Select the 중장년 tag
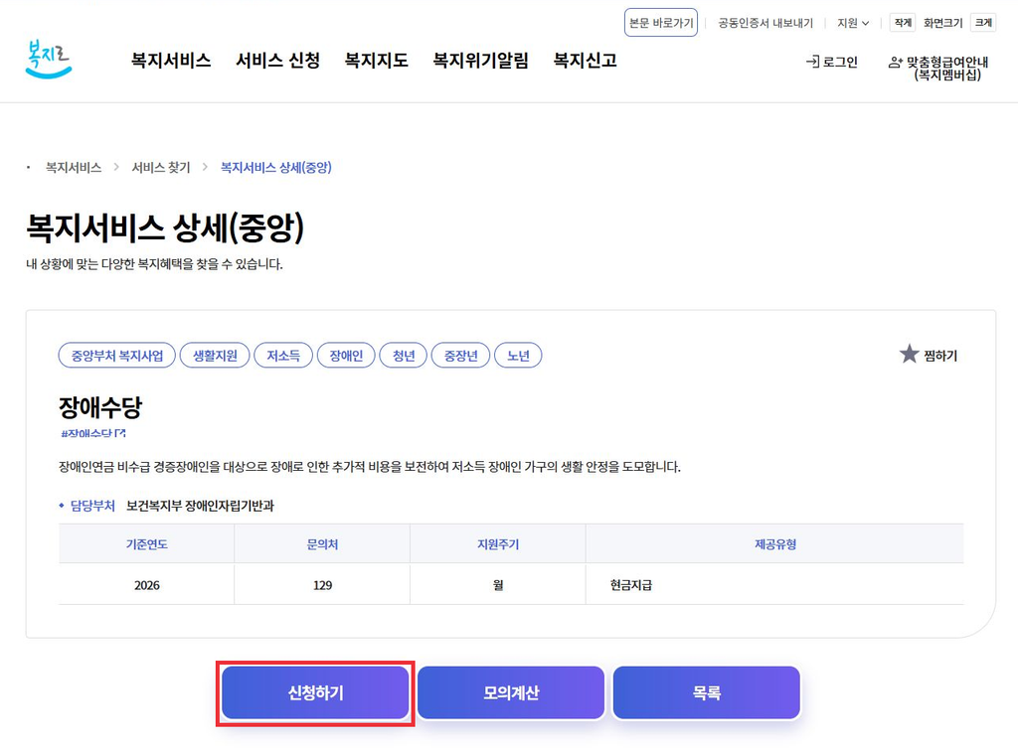 pyautogui.click(x=461, y=355)
